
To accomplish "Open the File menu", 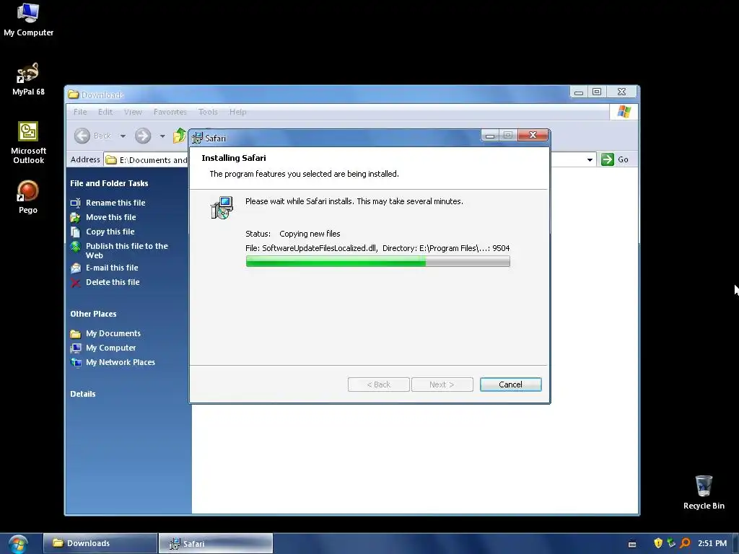I will pyautogui.click(x=80, y=112).
